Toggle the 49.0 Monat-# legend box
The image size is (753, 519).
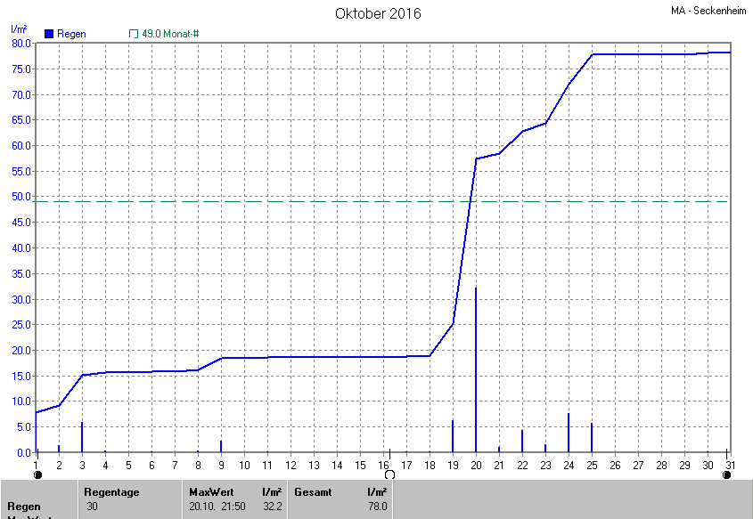pos(135,34)
